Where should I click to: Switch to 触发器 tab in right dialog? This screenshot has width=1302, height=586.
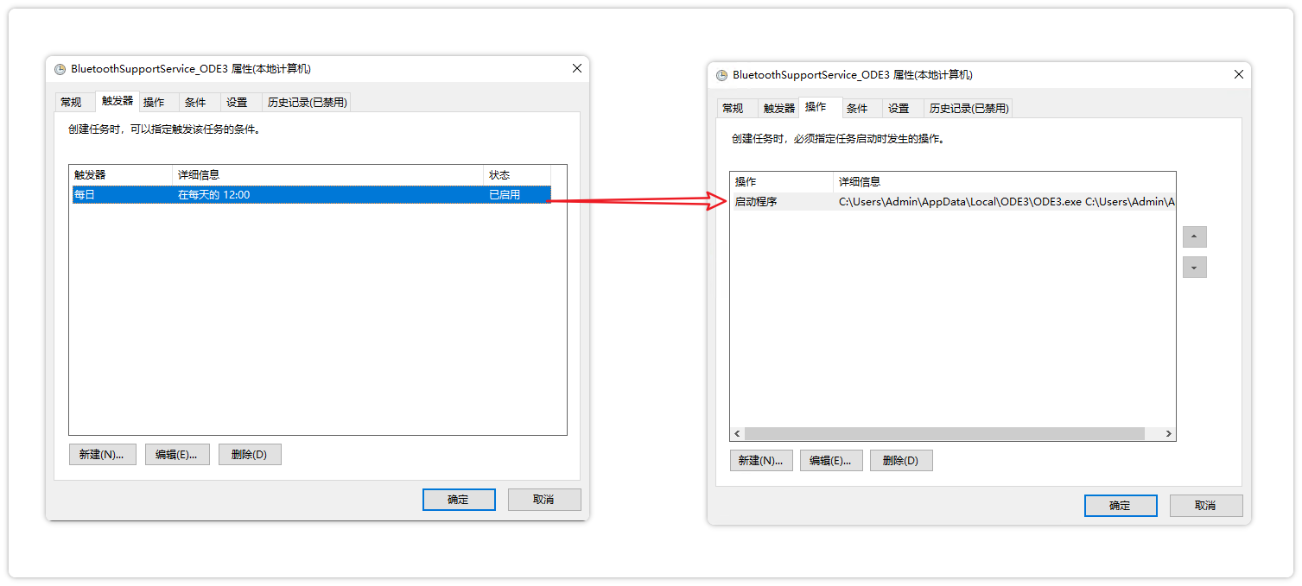coord(778,109)
